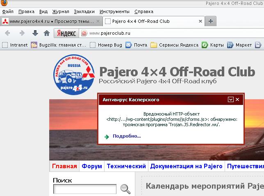Click the magnifier search icon on site

coord(125,189)
